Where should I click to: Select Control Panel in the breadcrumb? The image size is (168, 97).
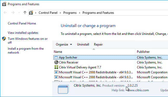tap(48, 13)
